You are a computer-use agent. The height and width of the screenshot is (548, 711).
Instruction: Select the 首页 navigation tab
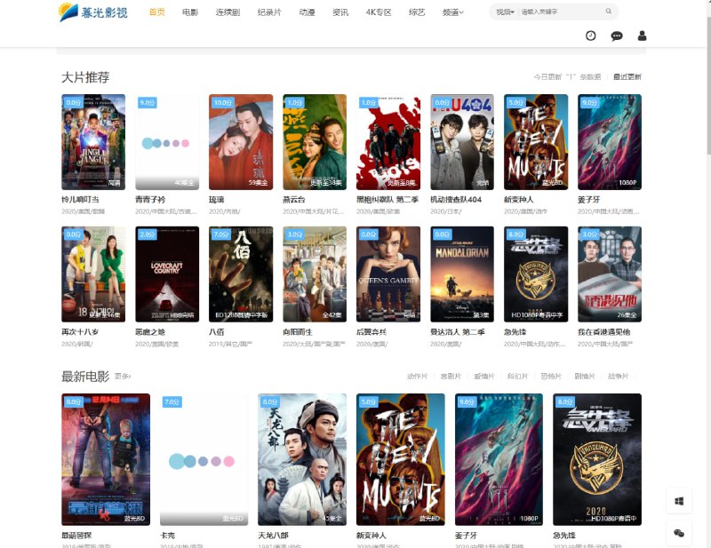(x=157, y=12)
